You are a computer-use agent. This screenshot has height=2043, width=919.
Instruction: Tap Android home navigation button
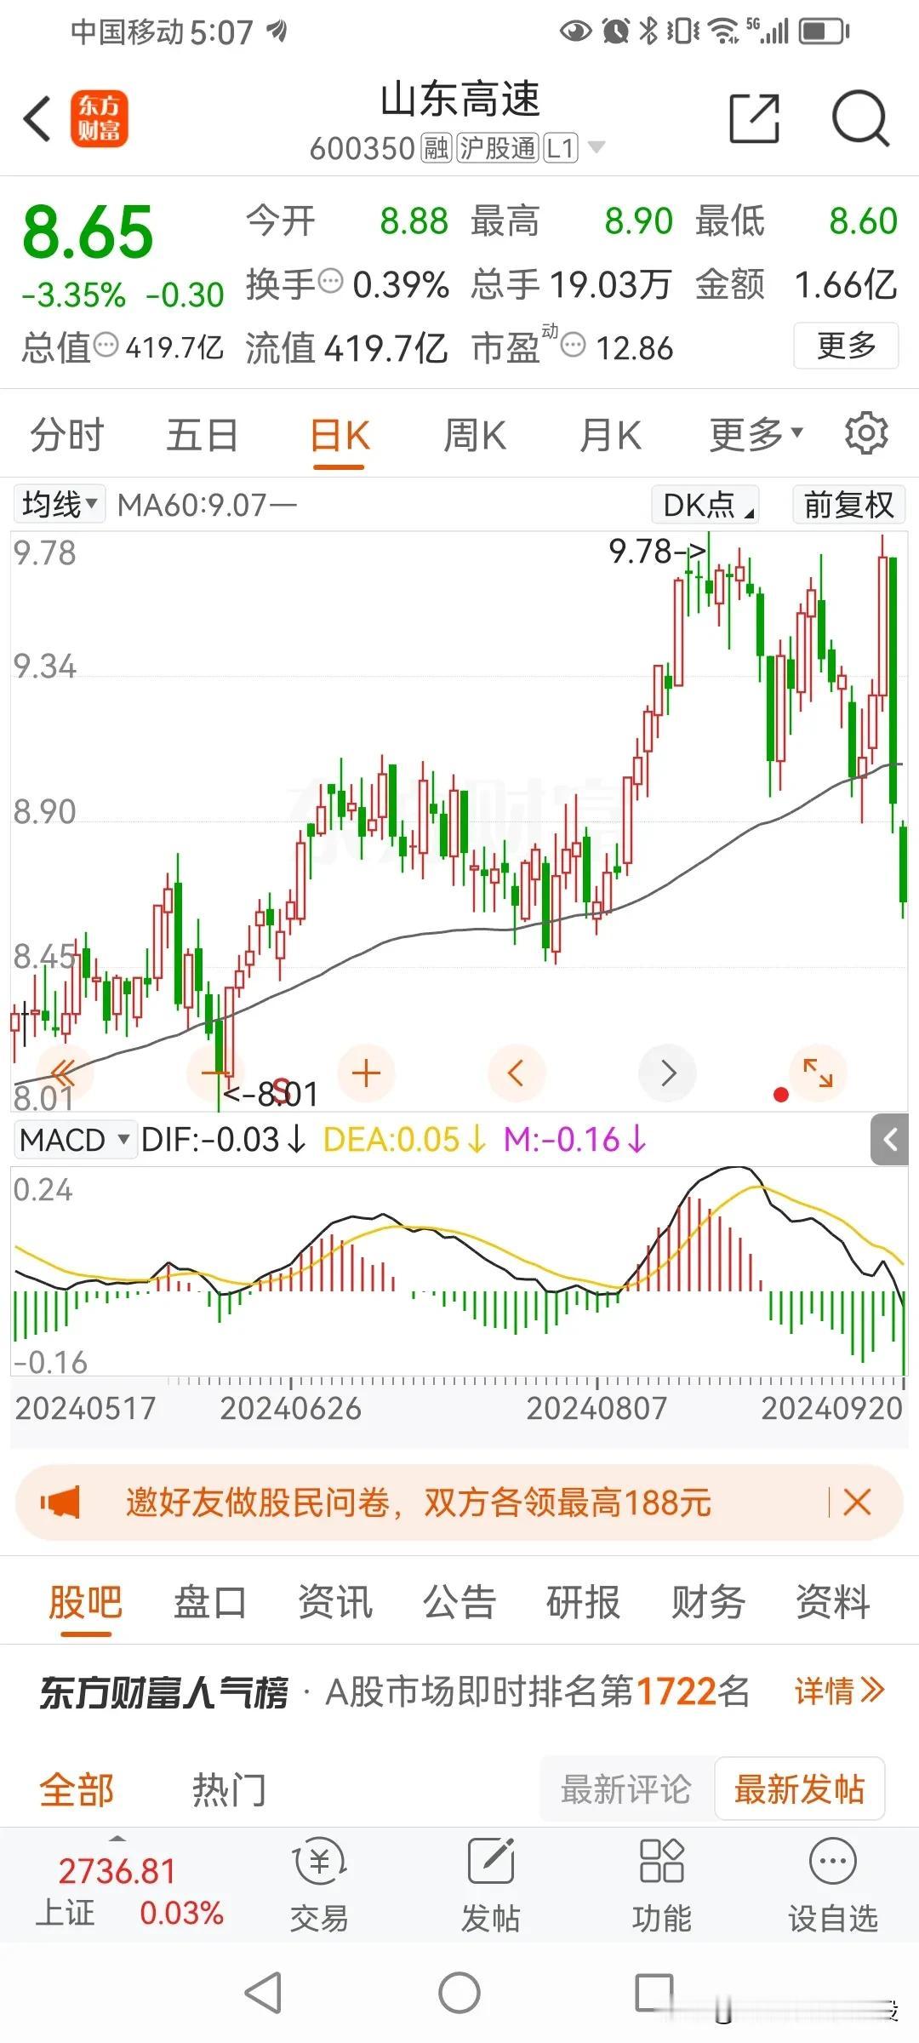459,1993
